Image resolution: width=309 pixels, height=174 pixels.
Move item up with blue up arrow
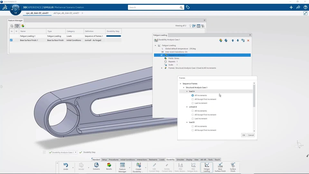point(233,41)
